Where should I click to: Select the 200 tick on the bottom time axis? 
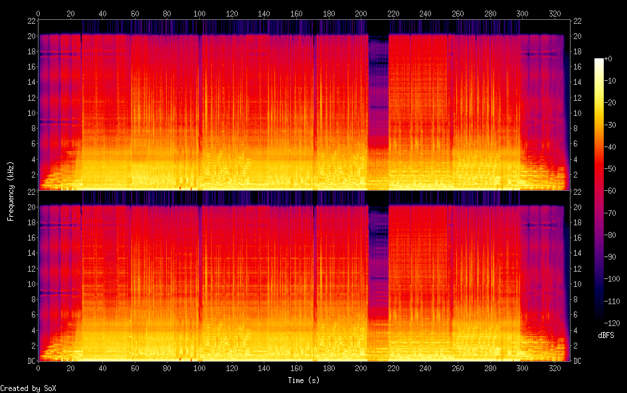[x=361, y=368]
